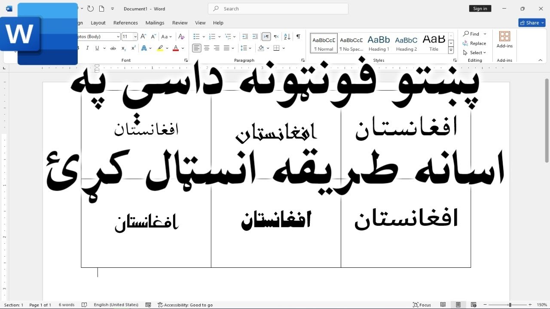Open the Select editing menu
Image resolution: width=550 pixels, height=309 pixels.
474,53
